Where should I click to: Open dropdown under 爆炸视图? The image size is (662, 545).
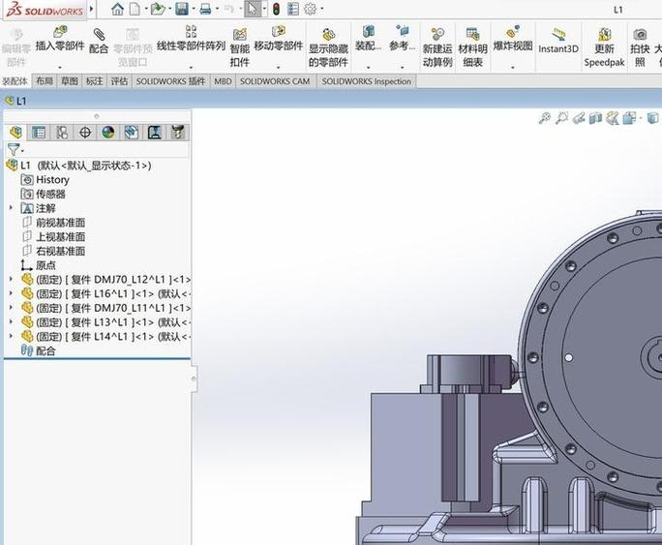tap(513, 67)
